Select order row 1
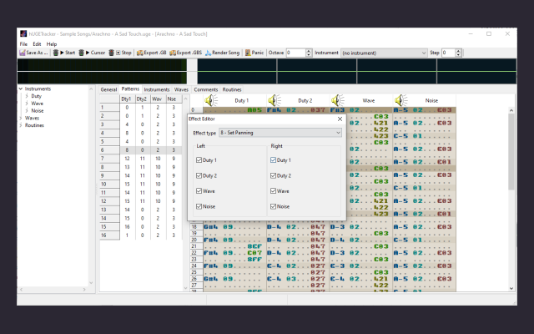This screenshot has width=534, height=334. click(109, 108)
